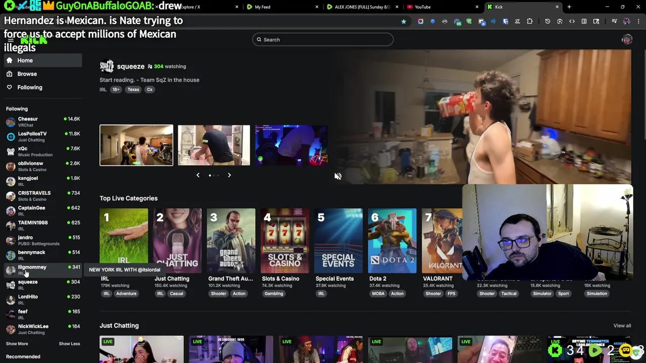Screen dimensions: 646x363
Task: Select third featured stream thumbnail
Action: pyautogui.click(x=291, y=145)
